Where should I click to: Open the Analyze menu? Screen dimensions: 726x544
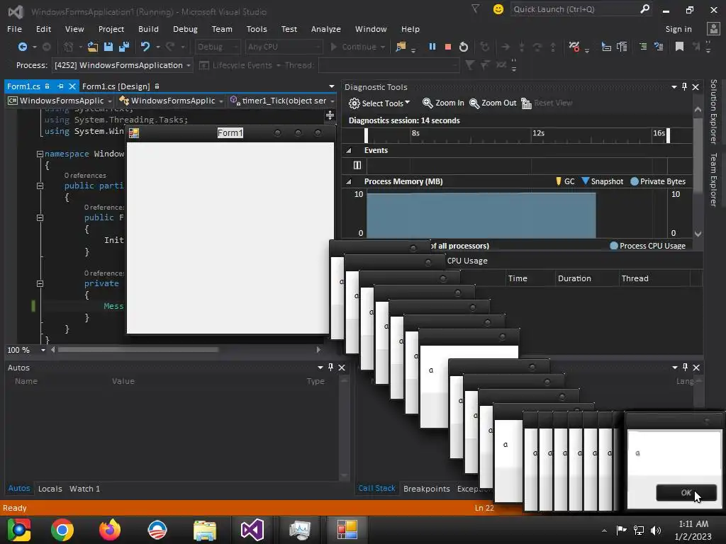coord(326,28)
